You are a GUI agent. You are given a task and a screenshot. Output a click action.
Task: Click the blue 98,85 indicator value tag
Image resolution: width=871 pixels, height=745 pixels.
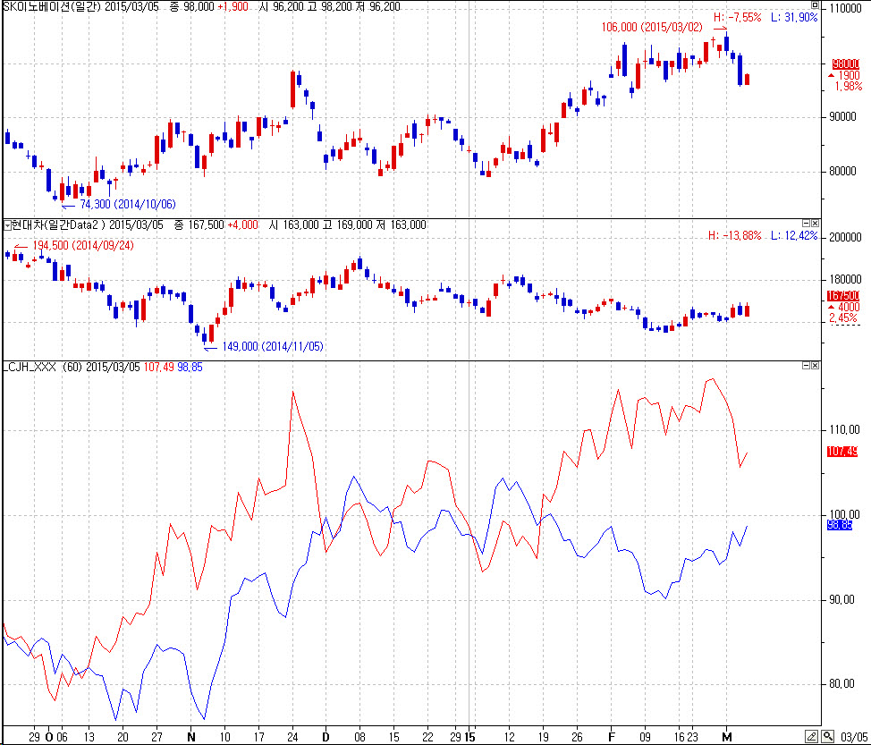pyautogui.click(x=840, y=524)
